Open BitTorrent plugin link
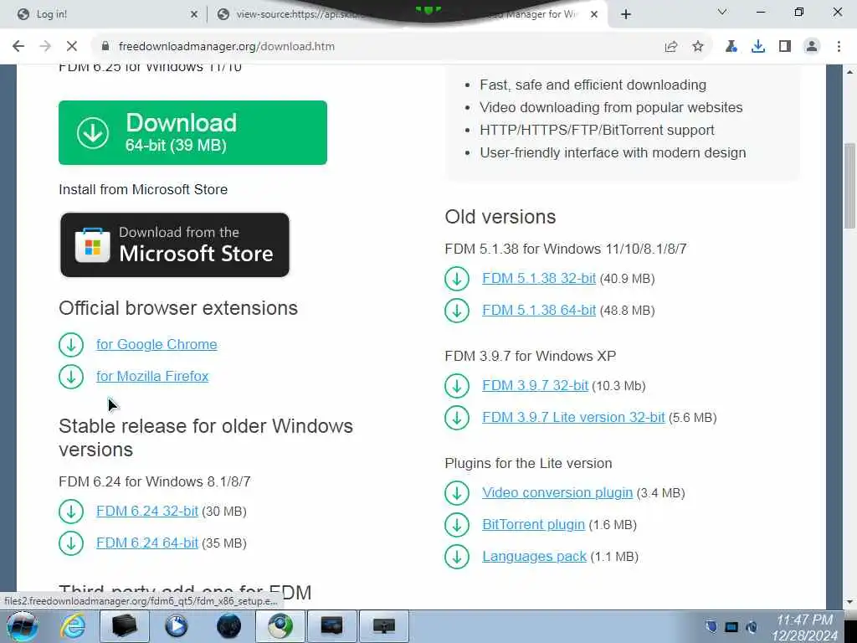The image size is (857, 643). (x=533, y=524)
